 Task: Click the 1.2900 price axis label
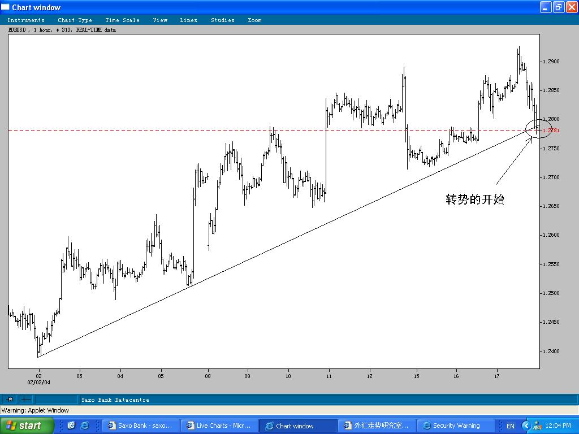pos(551,61)
